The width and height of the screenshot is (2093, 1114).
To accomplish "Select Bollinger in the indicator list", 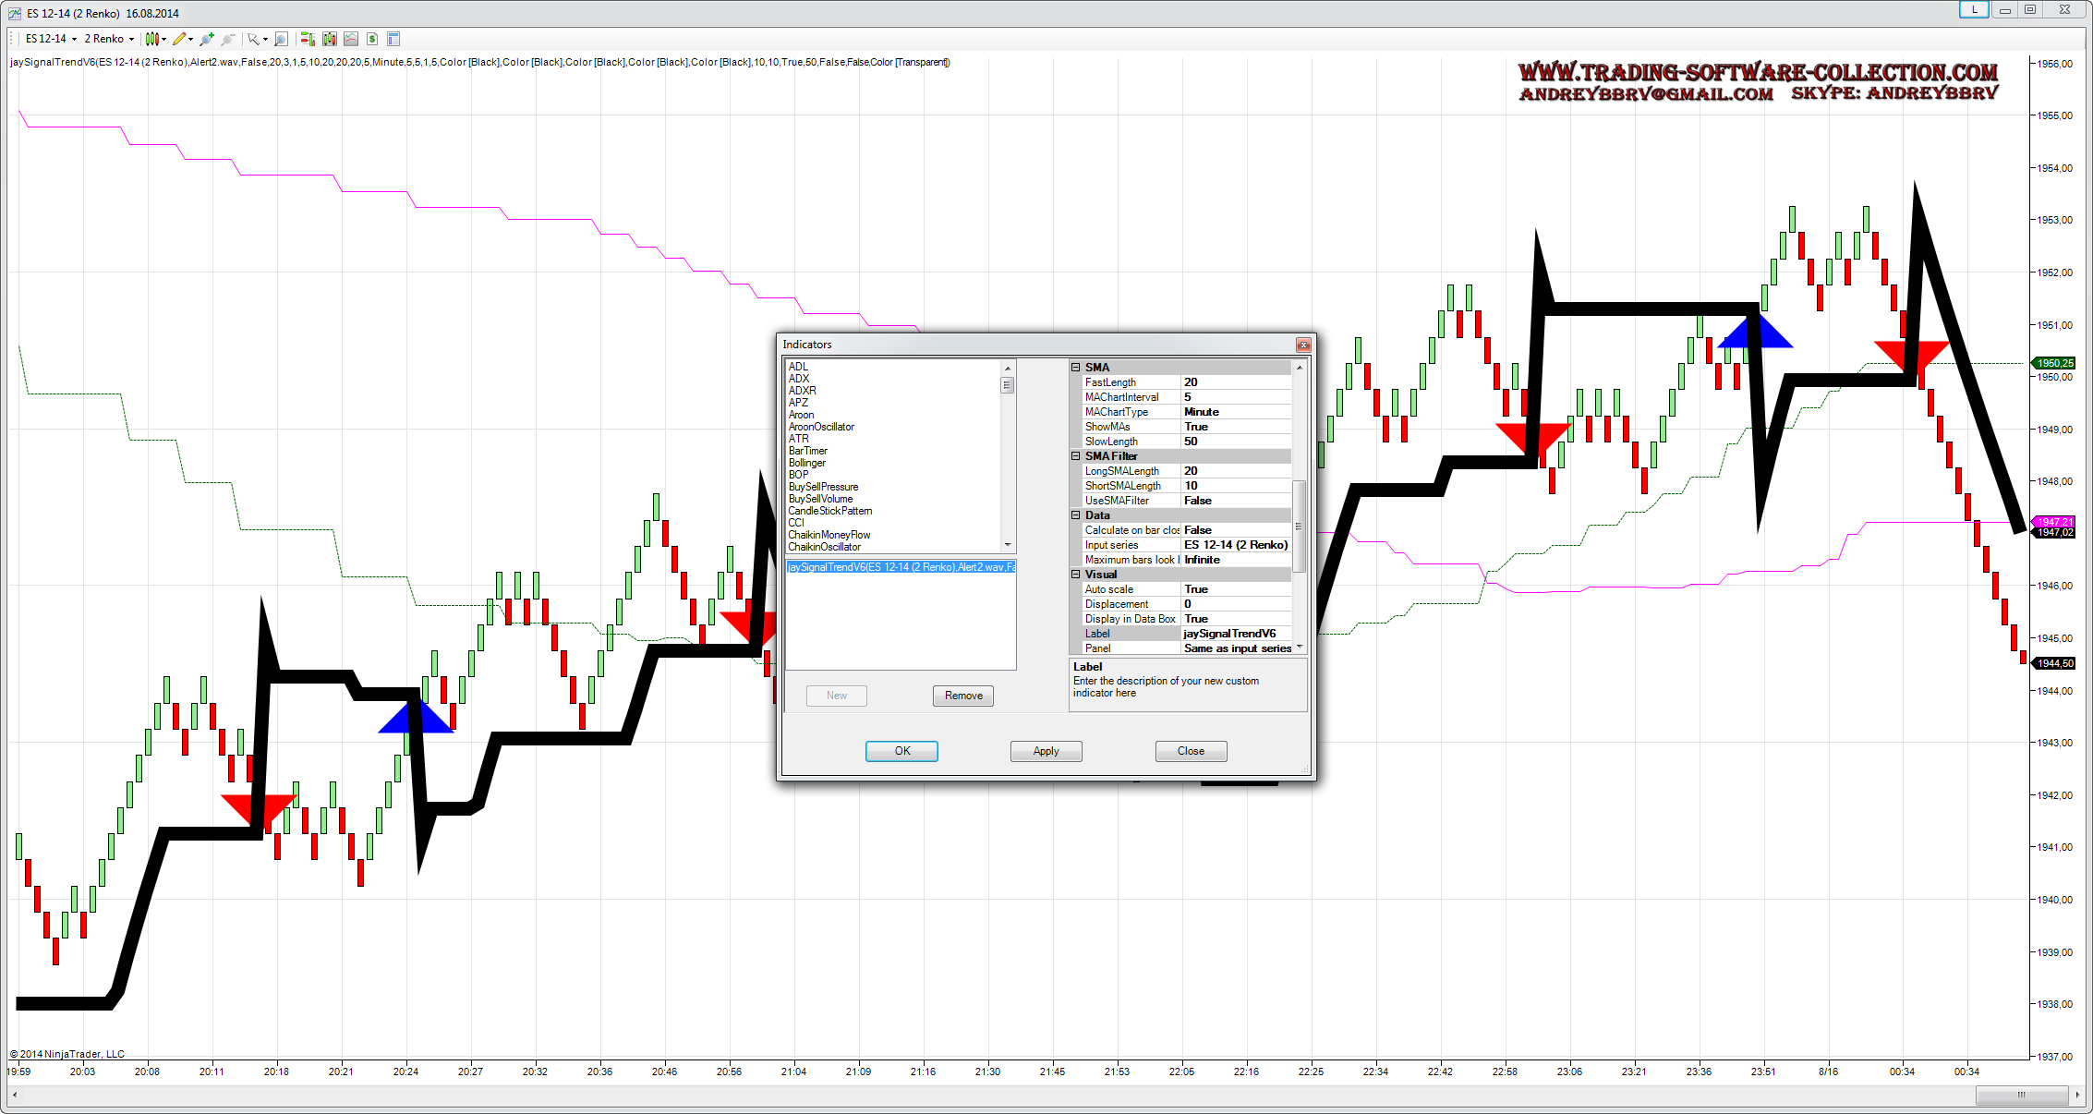I will (807, 463).
